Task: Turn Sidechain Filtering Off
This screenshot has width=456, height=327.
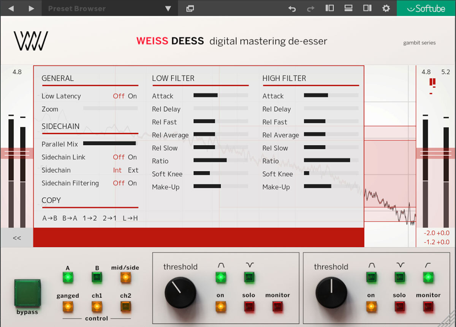Action: point(119,183)
